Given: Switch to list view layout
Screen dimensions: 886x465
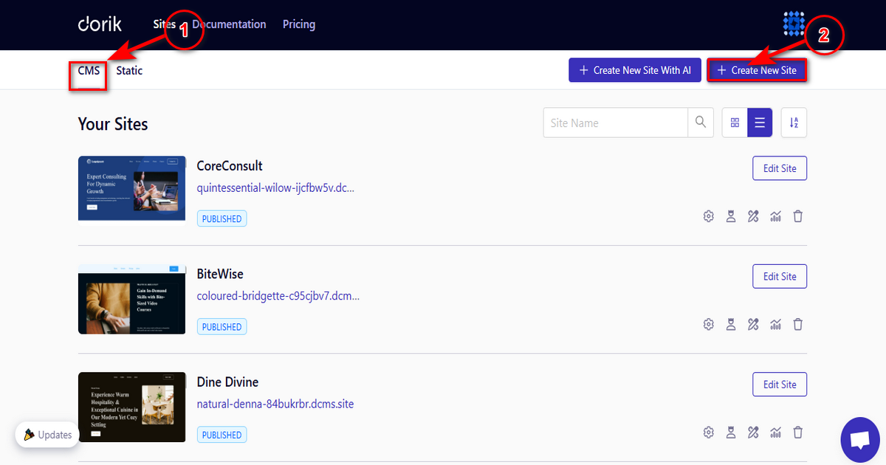Looking at the screenshot, I should tap(760, 123).
